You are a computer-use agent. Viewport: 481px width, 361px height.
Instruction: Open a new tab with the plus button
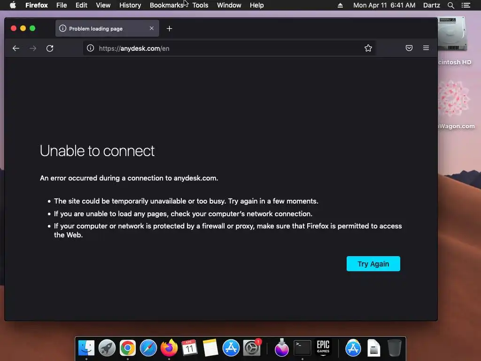(169, 29)
